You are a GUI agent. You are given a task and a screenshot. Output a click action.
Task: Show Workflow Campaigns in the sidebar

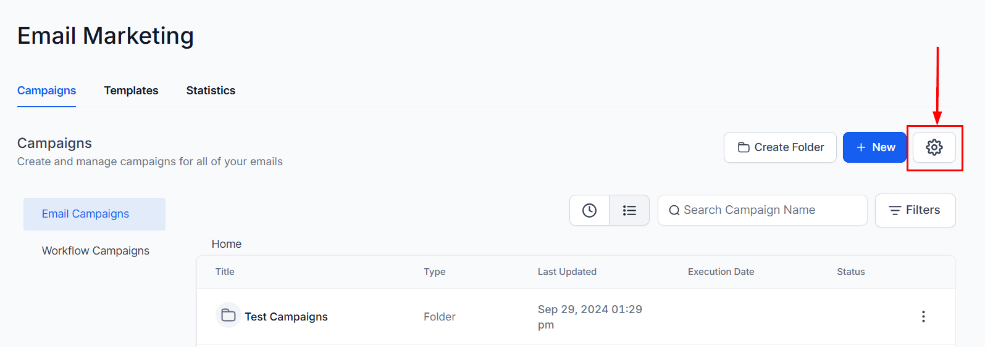tap(96, 251)
